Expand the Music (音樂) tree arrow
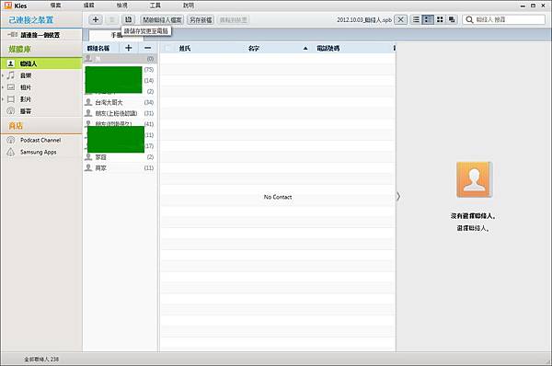Image resolution: width=552 pixels, height=366 pixels. coord(3,75)
